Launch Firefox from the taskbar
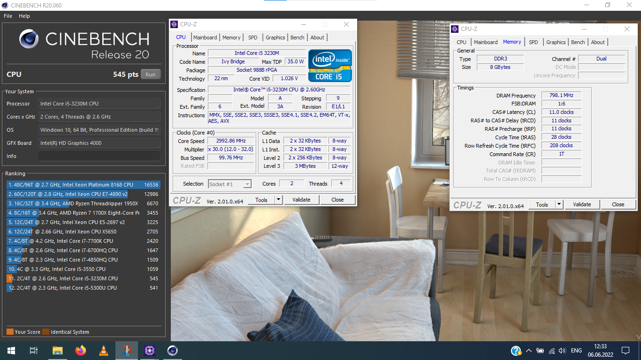This screenshot has height=360, width=641. pyautogui.click(x=81, y=350)
